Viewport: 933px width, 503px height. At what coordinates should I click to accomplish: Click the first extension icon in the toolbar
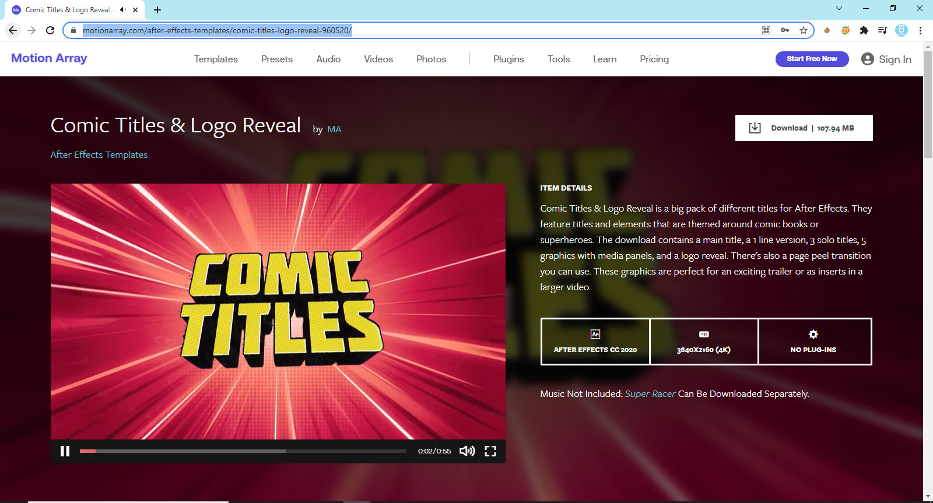pyautogui.click(x=827, y=30)
